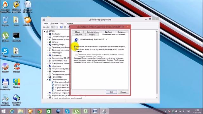This screenshot has height=114, width=203.
Task: Click the volume icon in system tray
Action: click(183, 111)
